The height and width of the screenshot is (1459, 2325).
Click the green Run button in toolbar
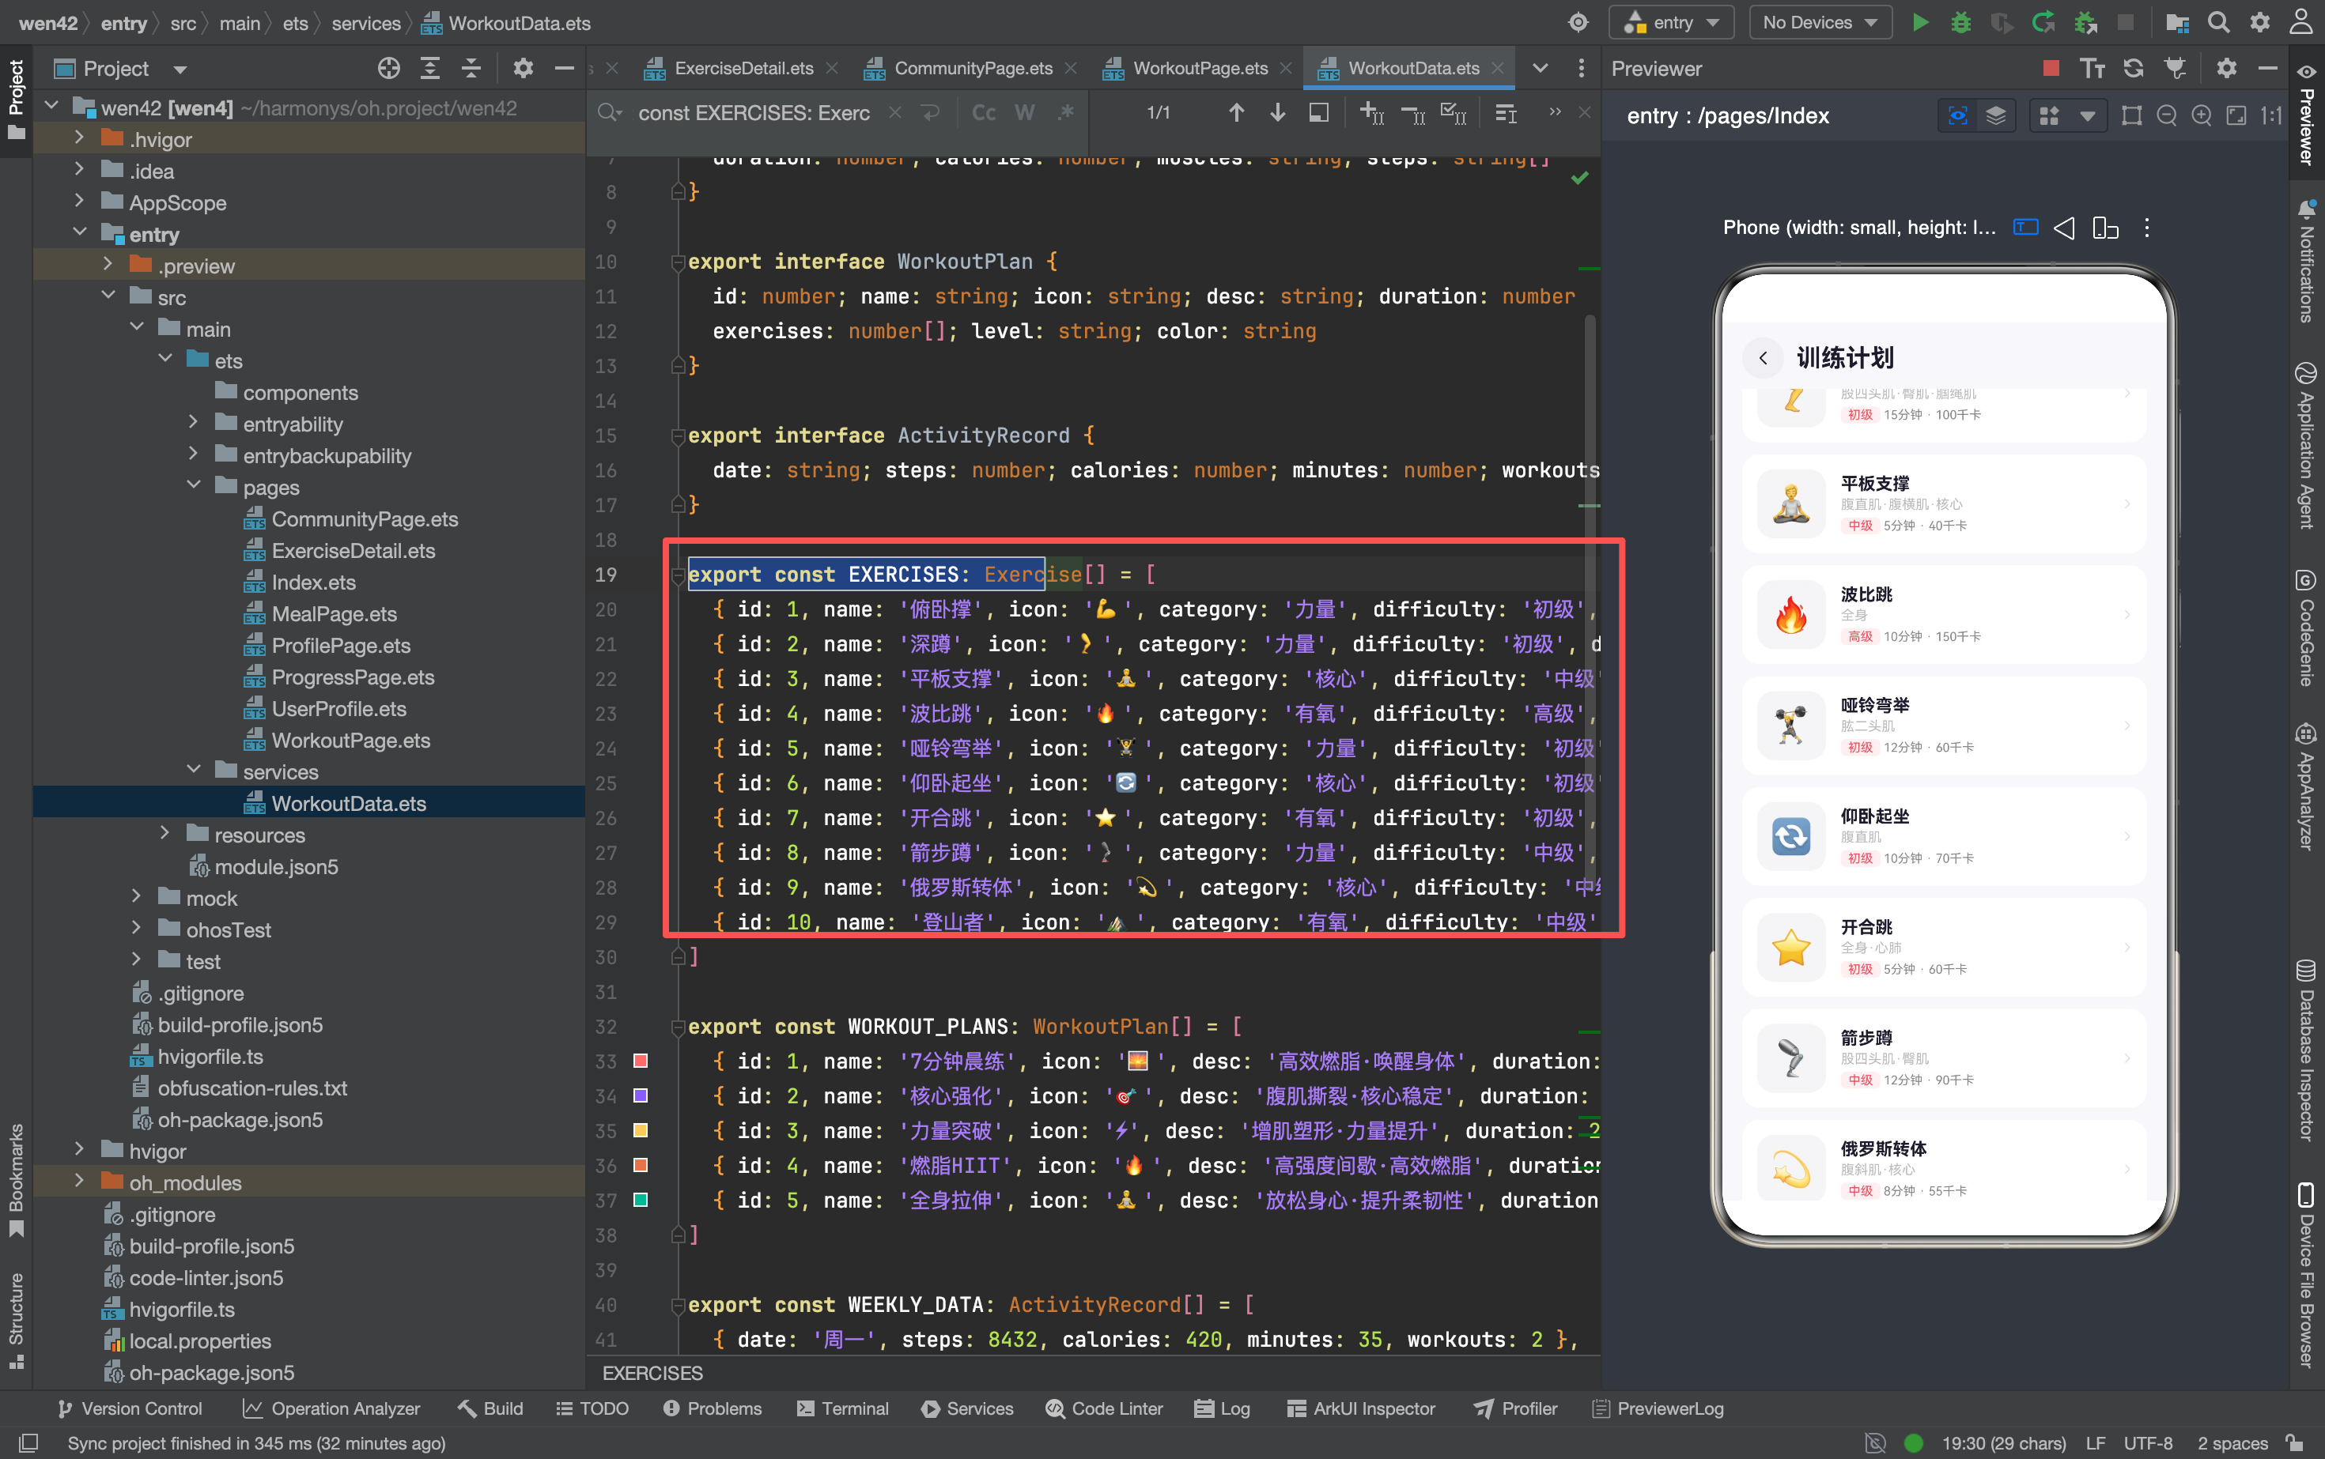click(x=1919, y=22)
